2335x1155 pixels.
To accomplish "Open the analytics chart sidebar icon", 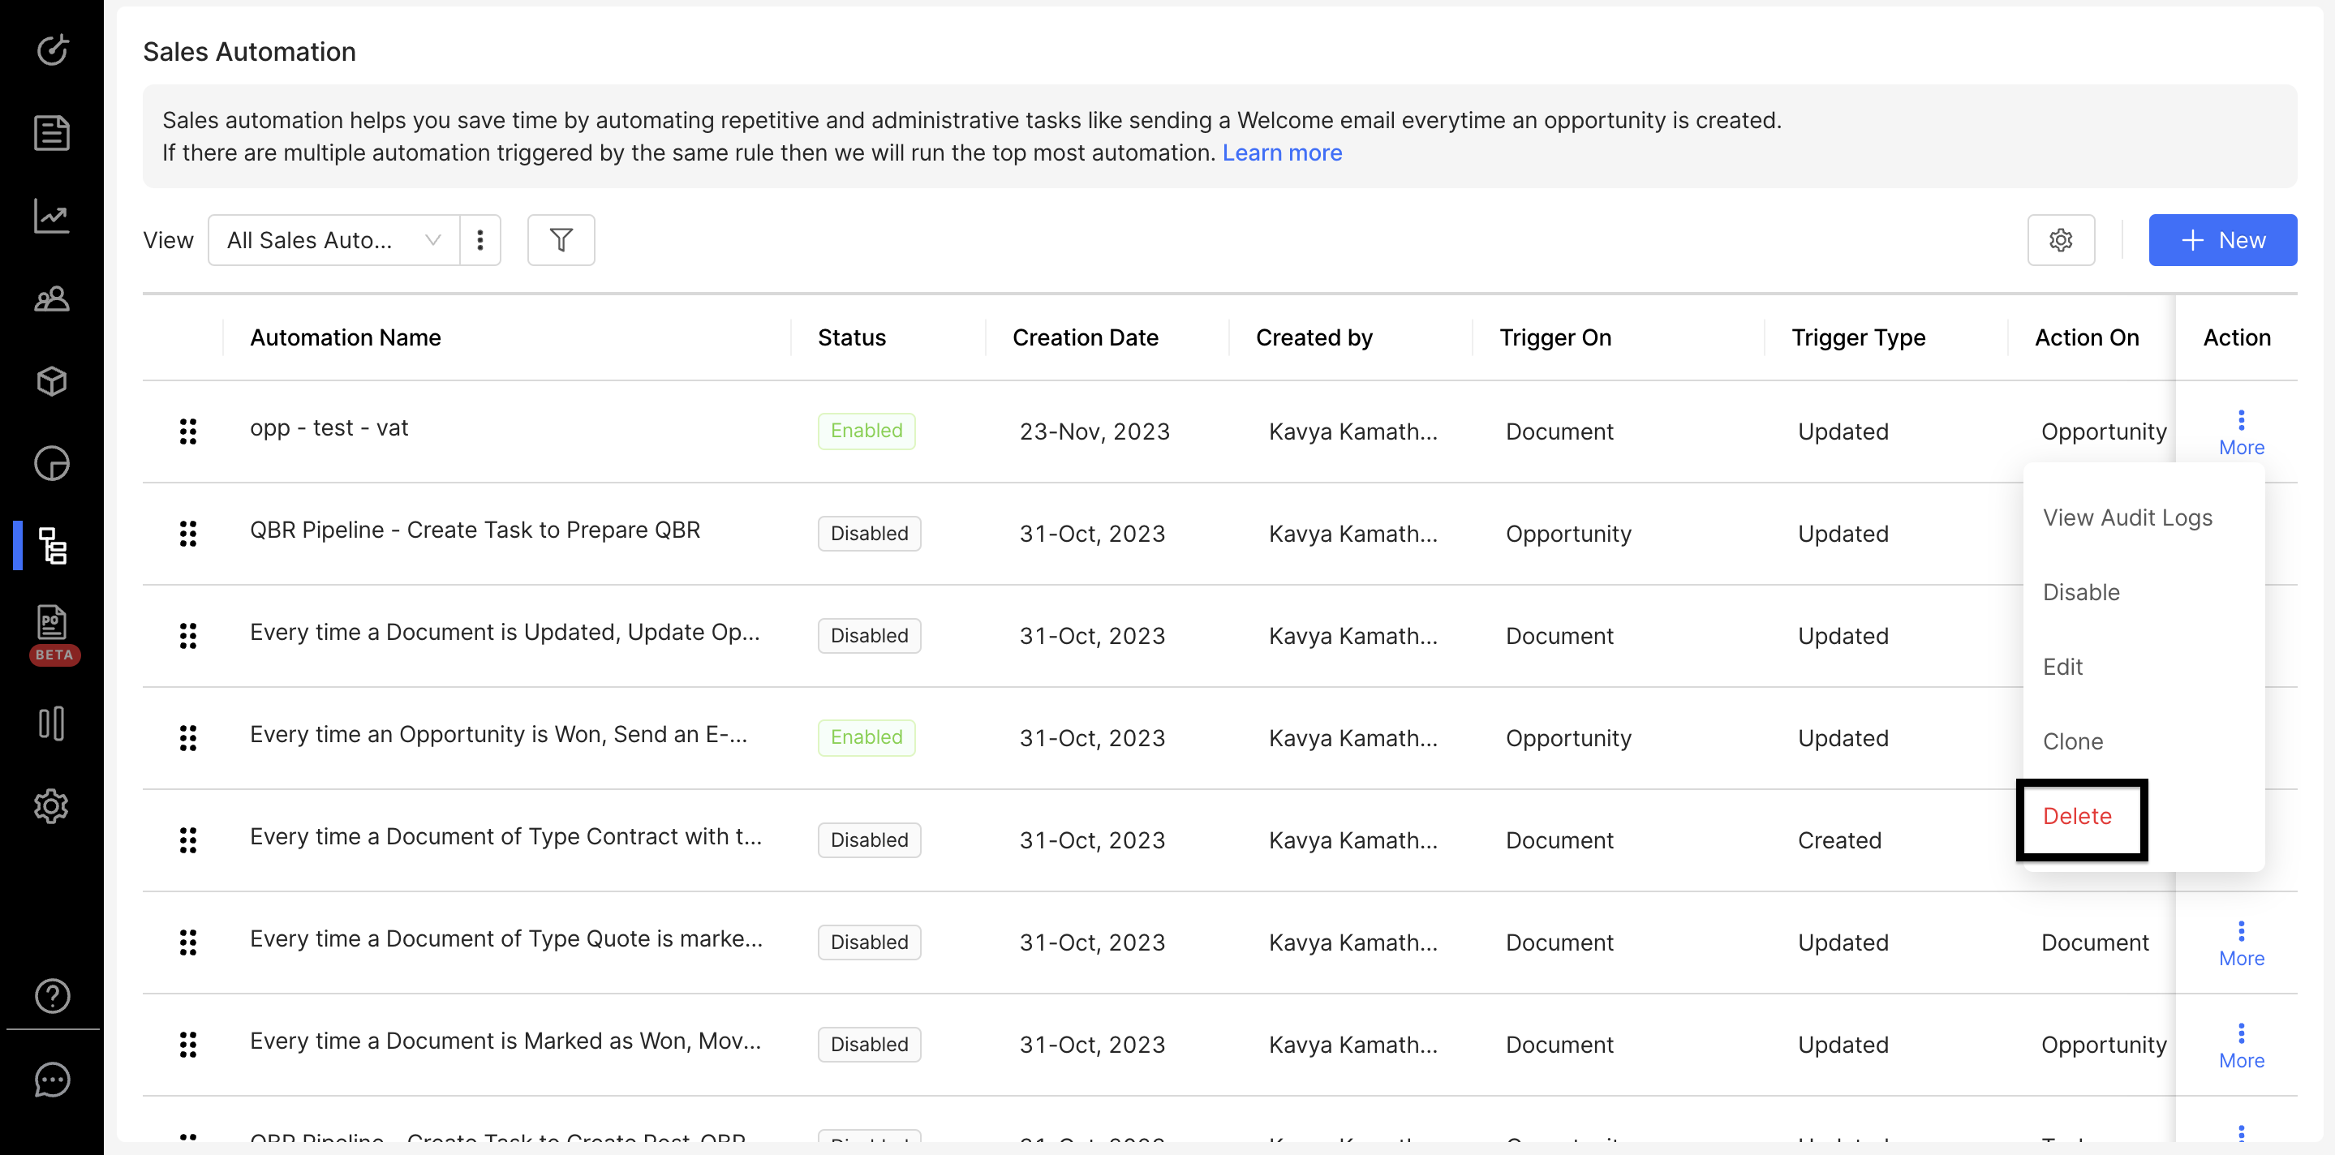I will click(52, 216).
